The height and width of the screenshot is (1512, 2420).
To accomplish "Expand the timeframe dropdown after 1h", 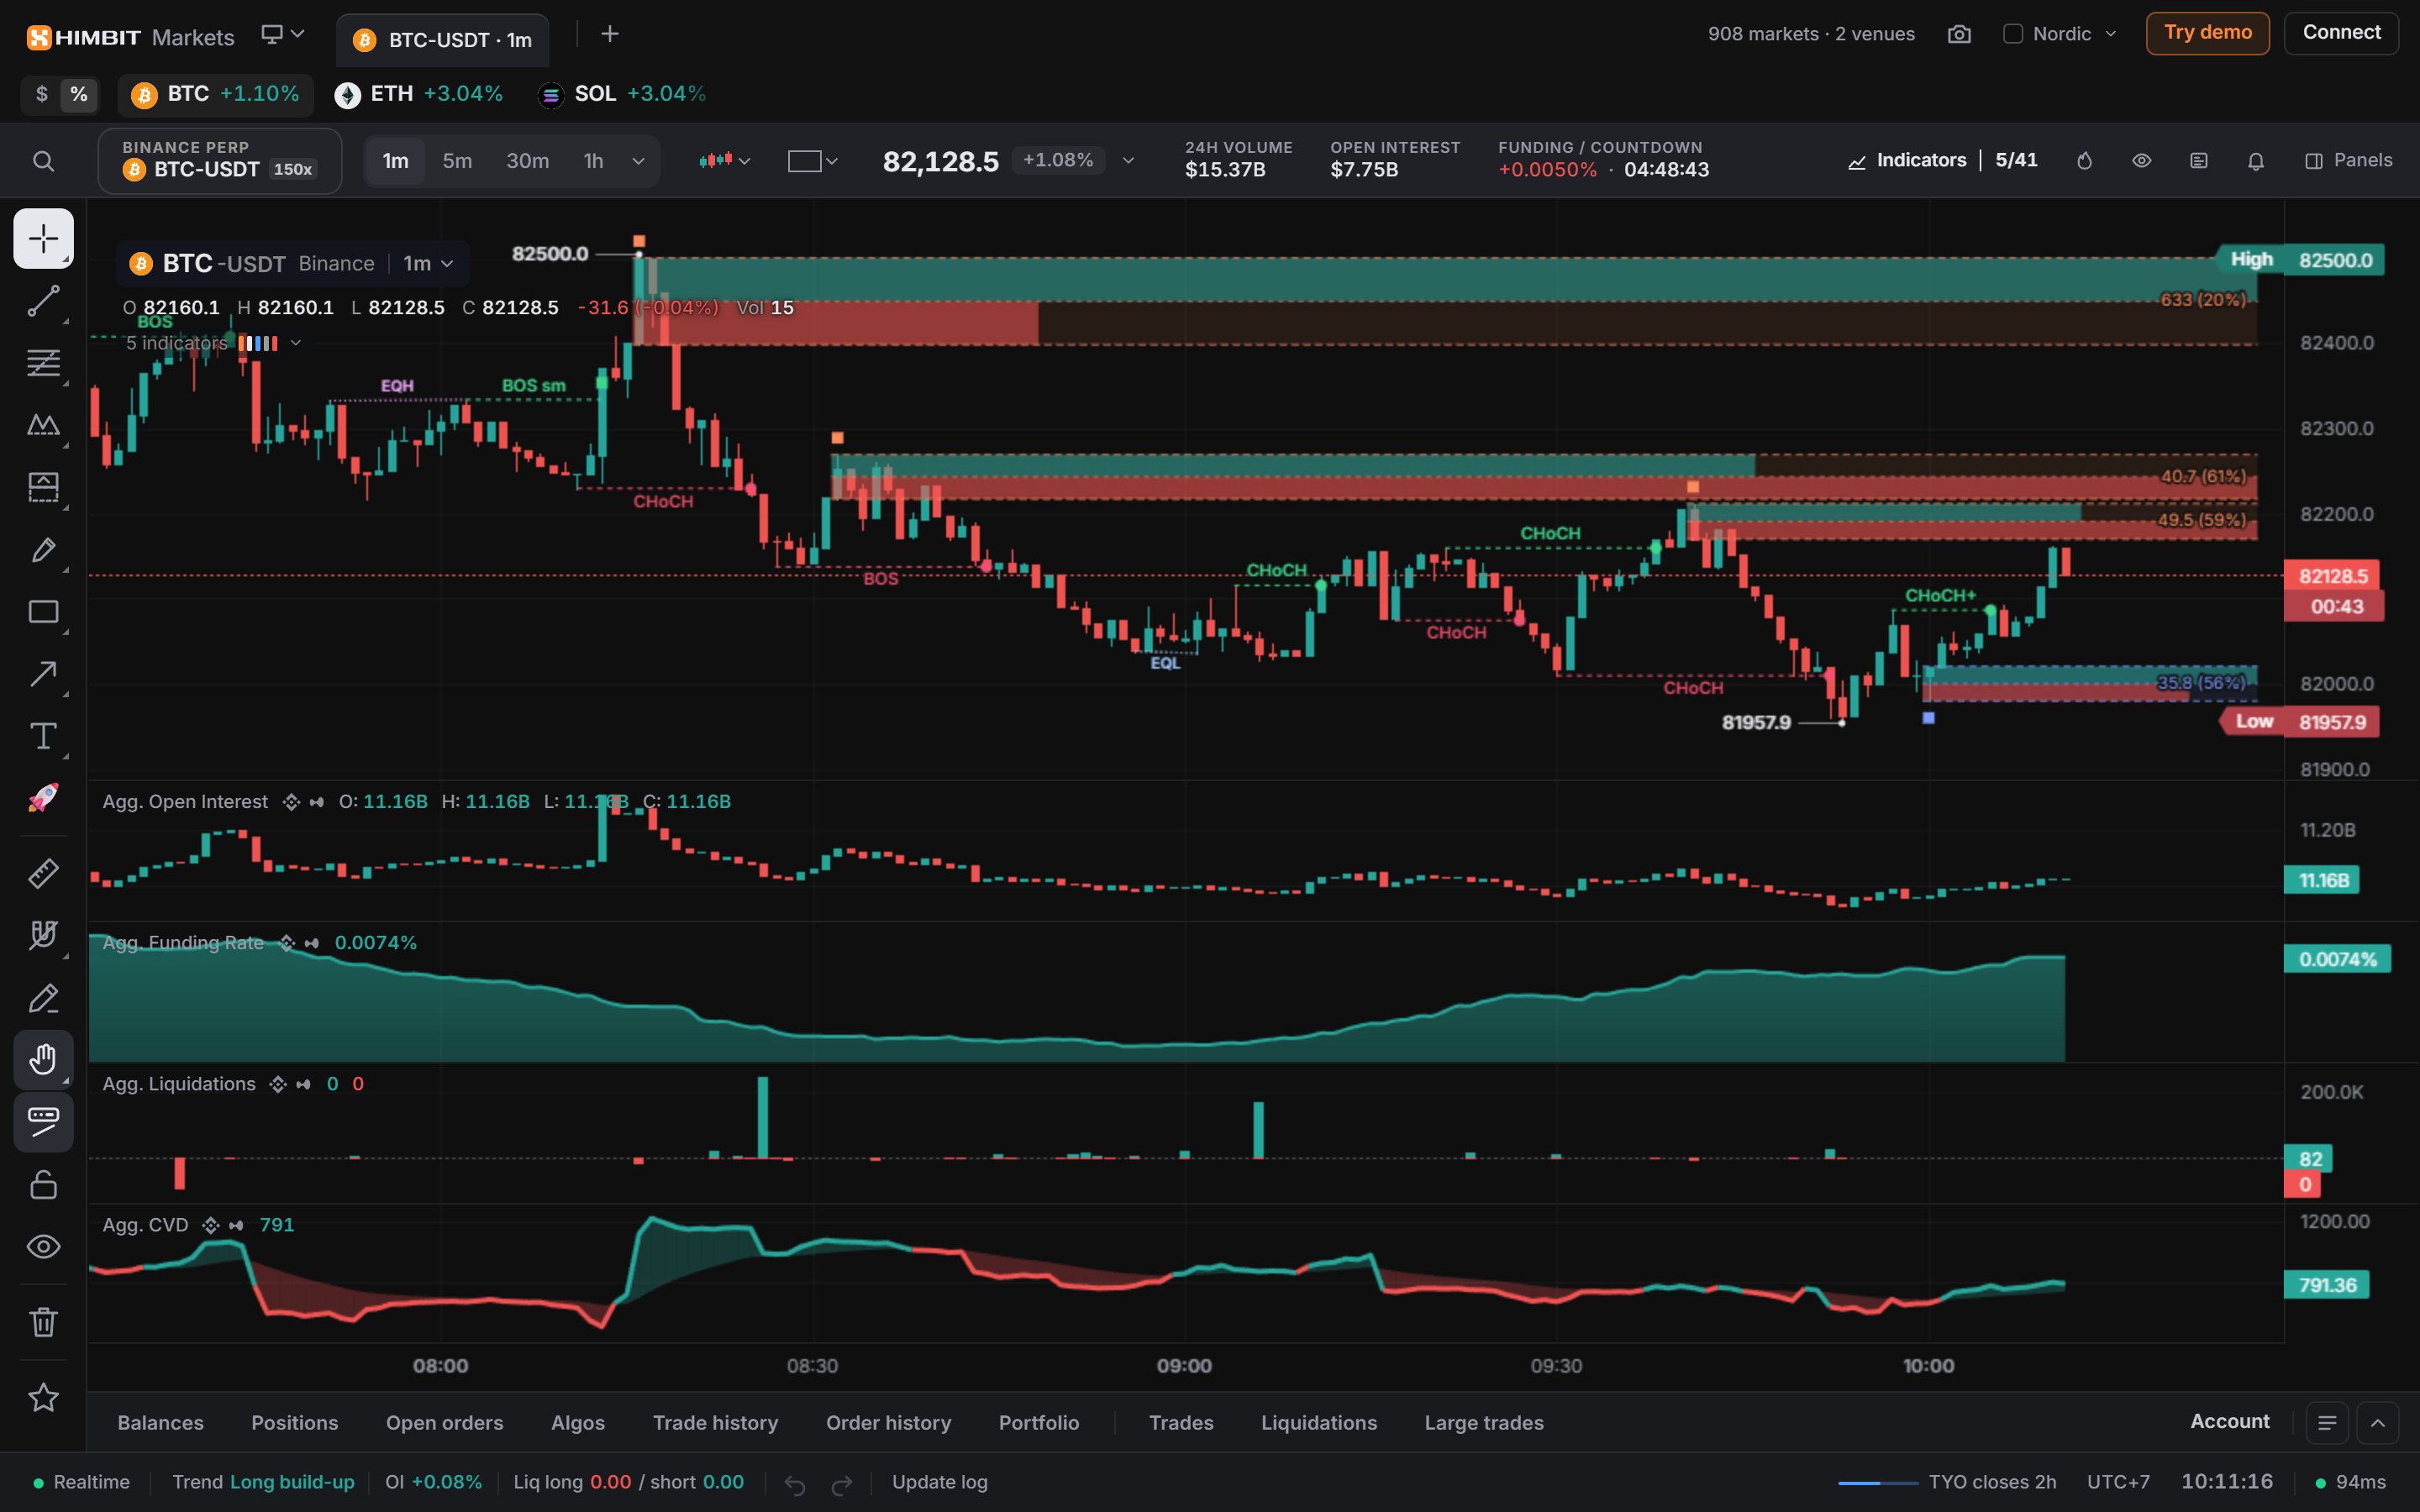I will coord(638,161).
